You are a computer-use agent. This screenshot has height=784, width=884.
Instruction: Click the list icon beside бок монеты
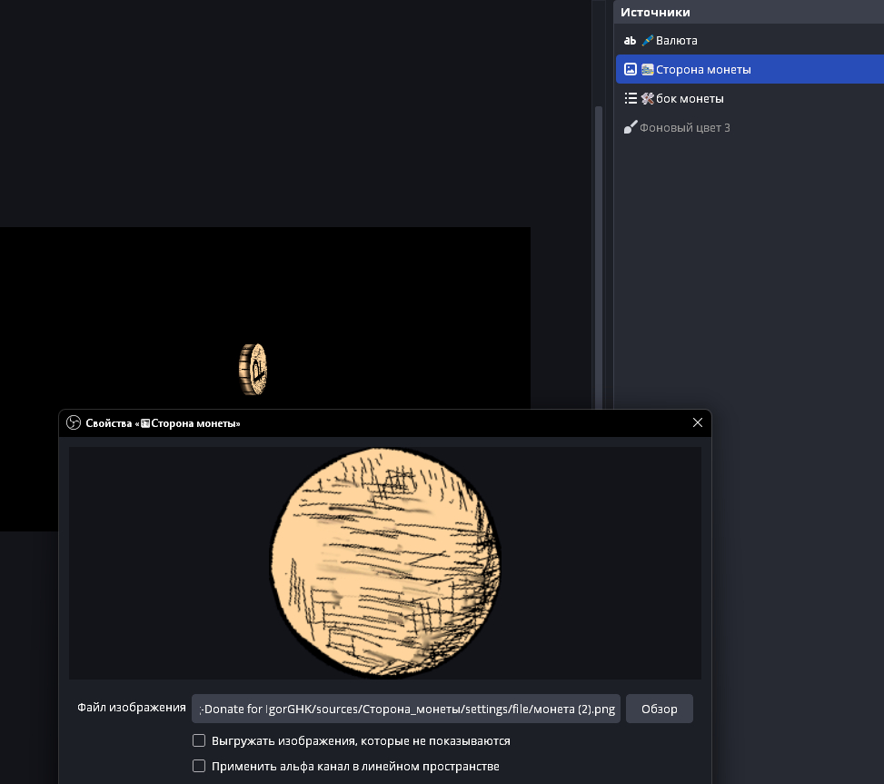630,99
